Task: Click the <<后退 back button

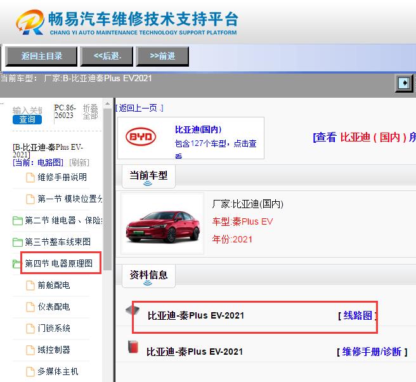Action: pos(107,56)
